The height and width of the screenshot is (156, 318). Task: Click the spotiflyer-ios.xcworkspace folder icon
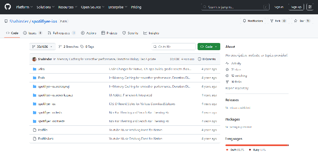(x=35, y=95)
